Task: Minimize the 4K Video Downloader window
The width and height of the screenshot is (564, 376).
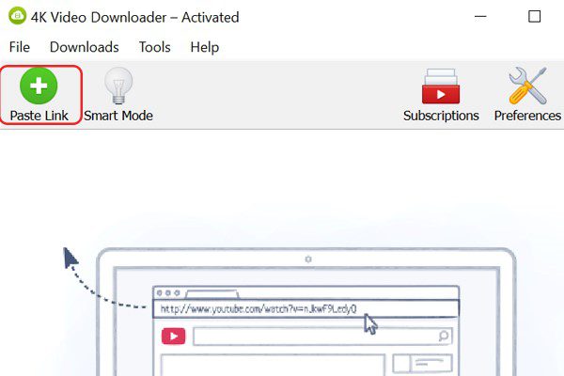Action: click(480, 17)
